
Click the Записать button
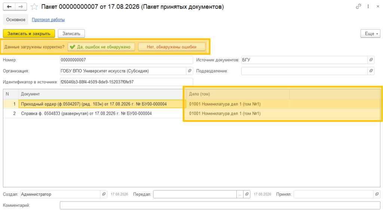71,33
